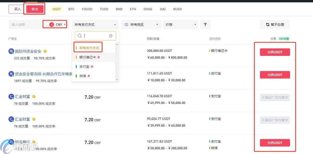Click the magnifier icon in the search box

[80, 36]
